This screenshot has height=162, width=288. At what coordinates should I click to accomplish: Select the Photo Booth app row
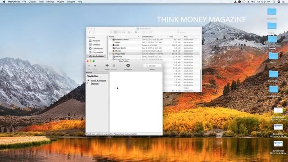[x=154, y=48]
